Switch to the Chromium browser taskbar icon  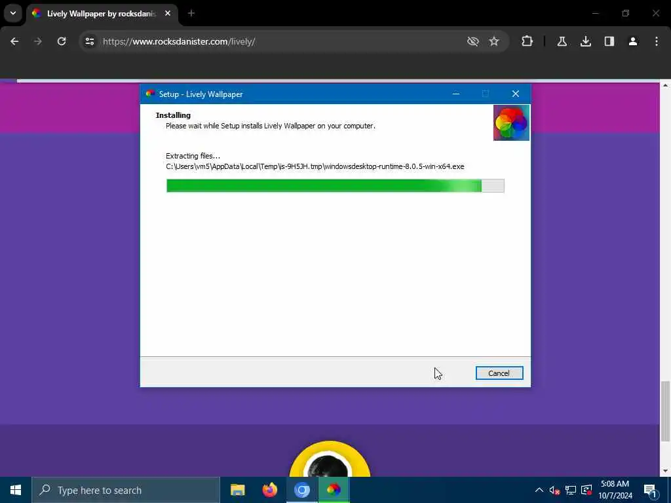301,490
